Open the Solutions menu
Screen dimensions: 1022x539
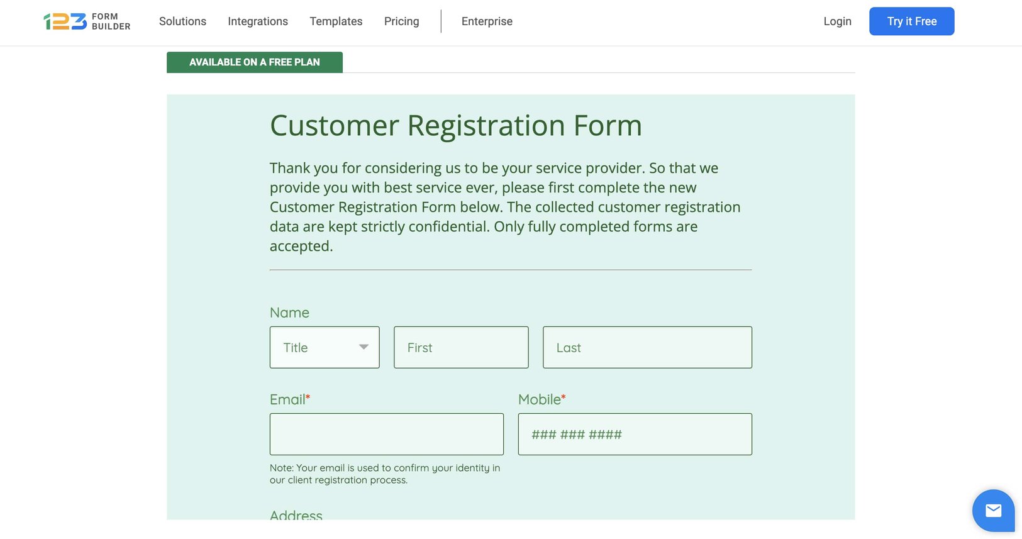tap(182, 21)
